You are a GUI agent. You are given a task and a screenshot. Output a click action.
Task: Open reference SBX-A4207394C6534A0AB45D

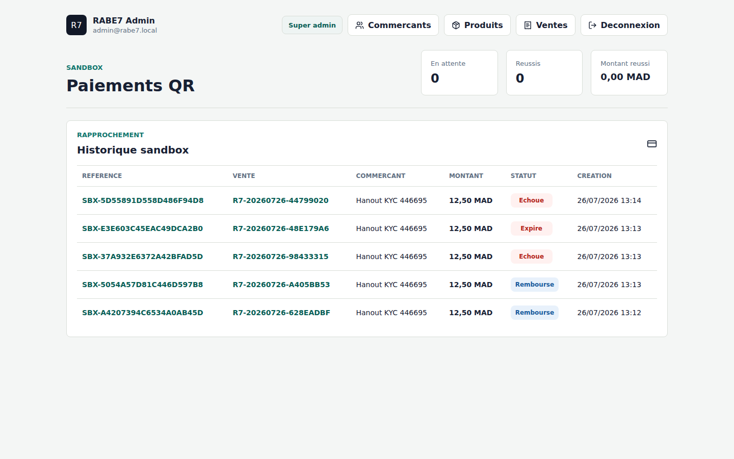coord(143,313)
